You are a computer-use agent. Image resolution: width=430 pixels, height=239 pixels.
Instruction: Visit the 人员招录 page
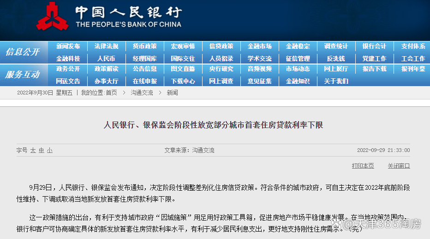(x=221, y=58)
